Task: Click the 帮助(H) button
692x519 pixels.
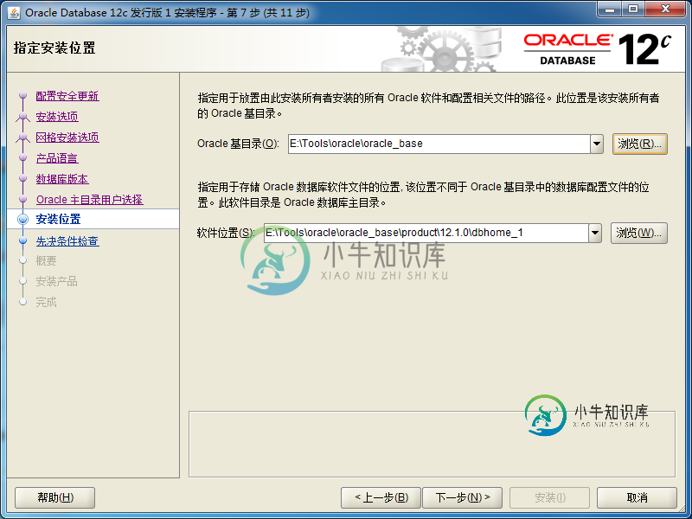Action: click(x=55, y=498)
